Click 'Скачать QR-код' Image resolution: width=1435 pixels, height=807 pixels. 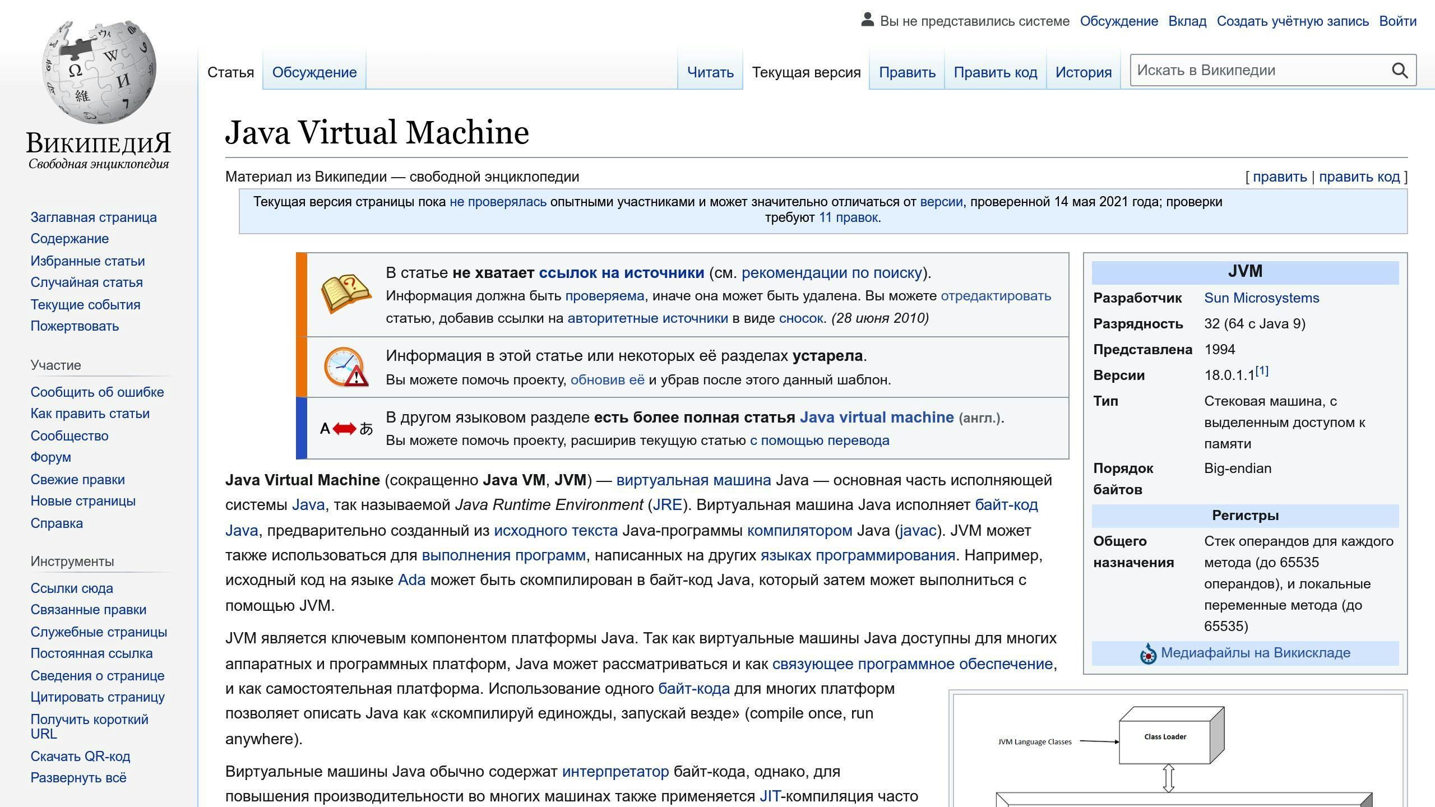click(80, 757)
